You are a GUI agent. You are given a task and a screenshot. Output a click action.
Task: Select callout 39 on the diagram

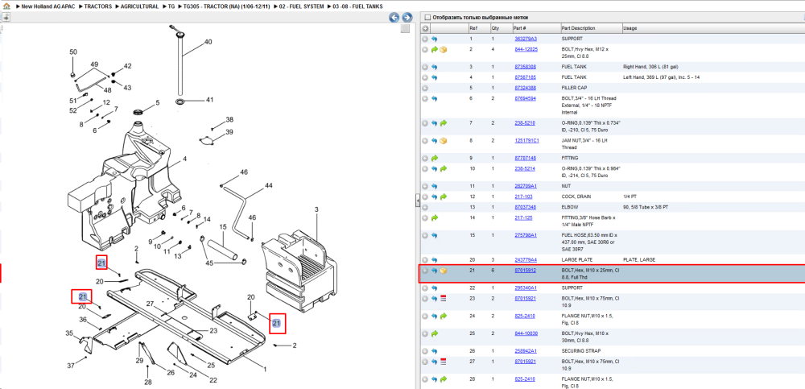point(229,132)
